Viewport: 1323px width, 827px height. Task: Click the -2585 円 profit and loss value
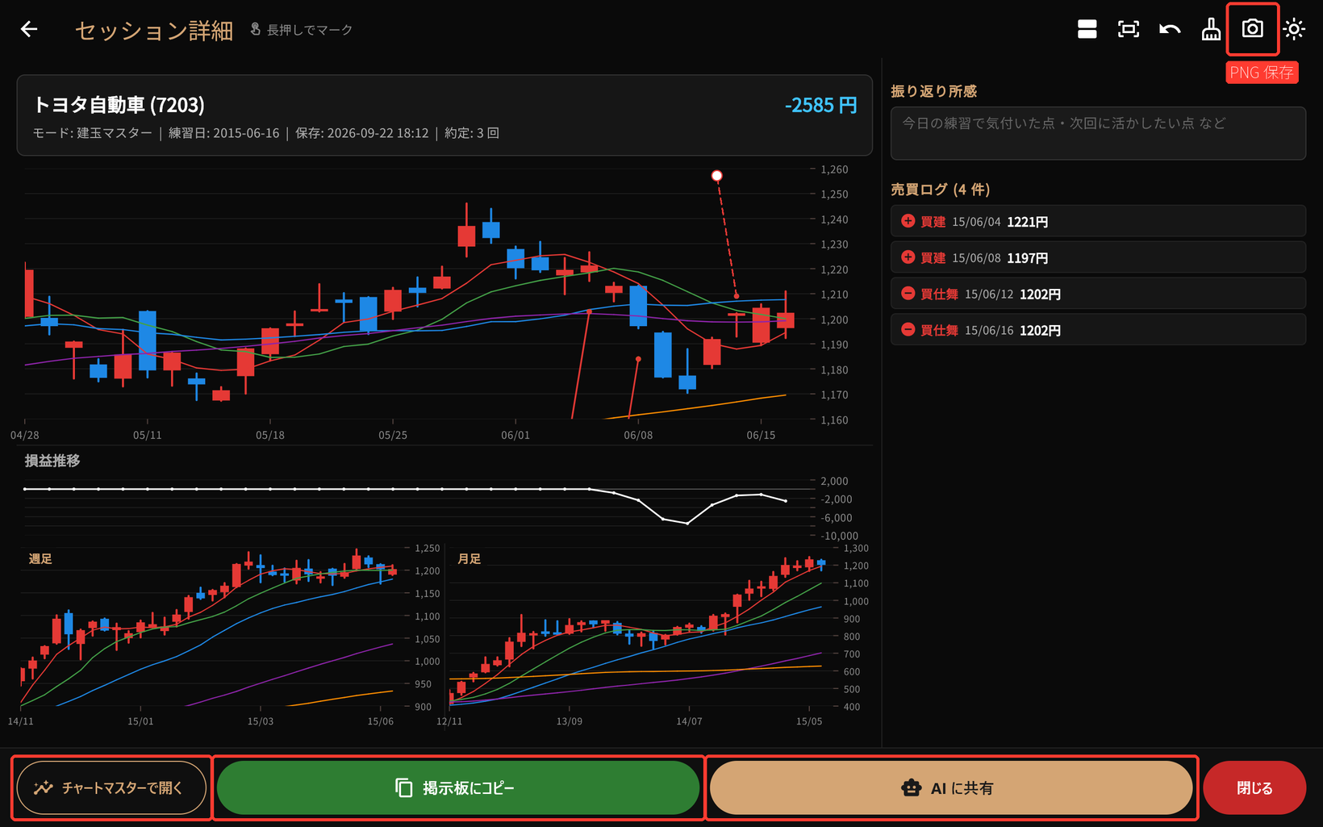pyautogui.click(x=821, y=105)
